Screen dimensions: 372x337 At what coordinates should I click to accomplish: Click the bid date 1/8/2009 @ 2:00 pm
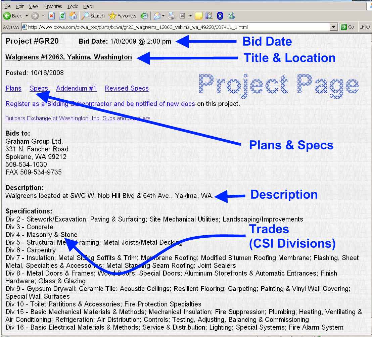140,41
